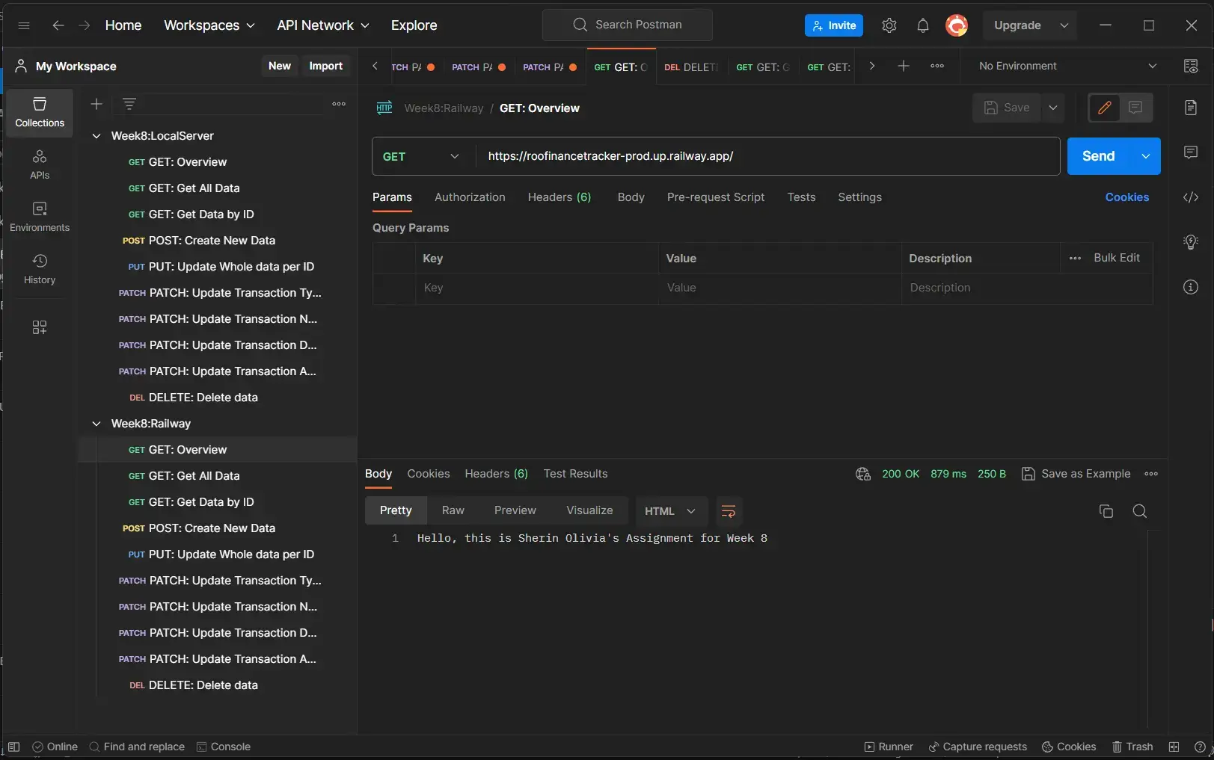
Task: Click the collection filter icon
Action: coord(129,104)
